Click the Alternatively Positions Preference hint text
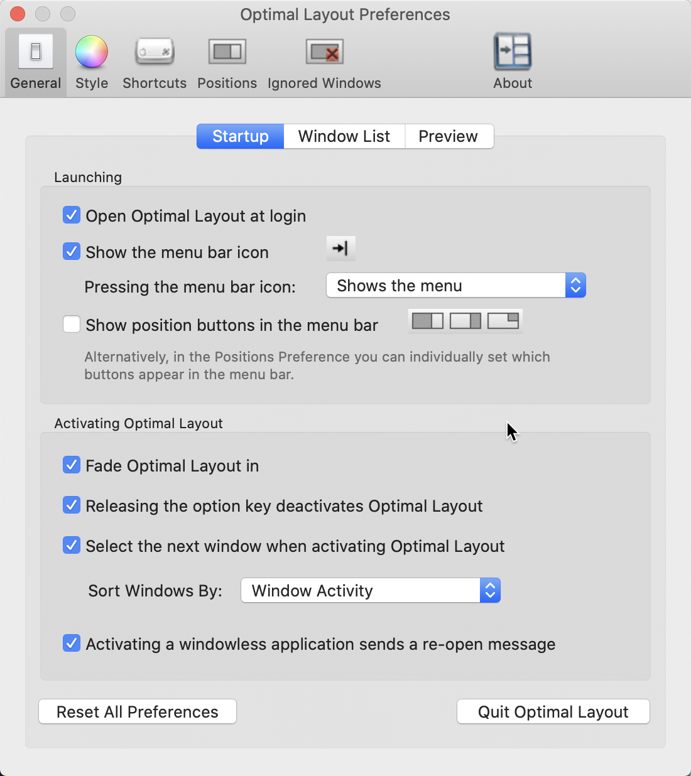This screenshot has height=776, width=691. (x=317, y=365)
